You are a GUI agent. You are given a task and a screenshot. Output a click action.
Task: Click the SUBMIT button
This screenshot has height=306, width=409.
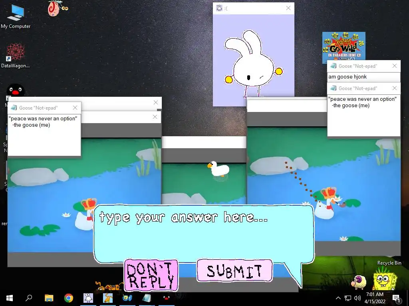click(x=234, y=271)
